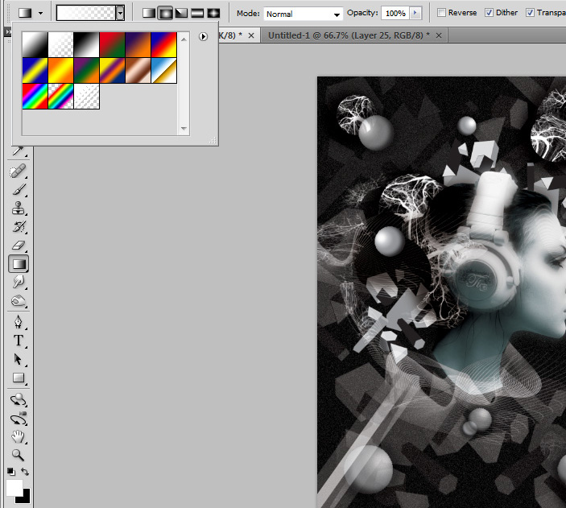Choose the Eraser tool
Screen dimensions: 566x508
click(x=18, y=245)
